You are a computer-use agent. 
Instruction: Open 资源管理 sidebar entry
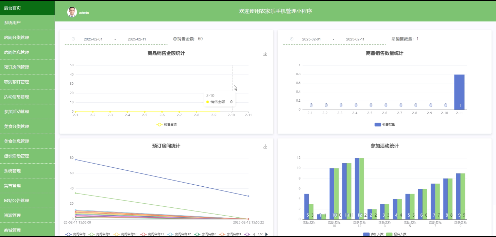(27, 215)
